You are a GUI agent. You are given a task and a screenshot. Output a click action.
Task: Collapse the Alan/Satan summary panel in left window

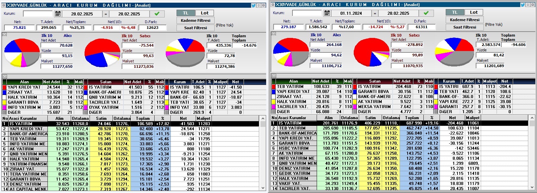pyautogui.click(x=4, y=77)
